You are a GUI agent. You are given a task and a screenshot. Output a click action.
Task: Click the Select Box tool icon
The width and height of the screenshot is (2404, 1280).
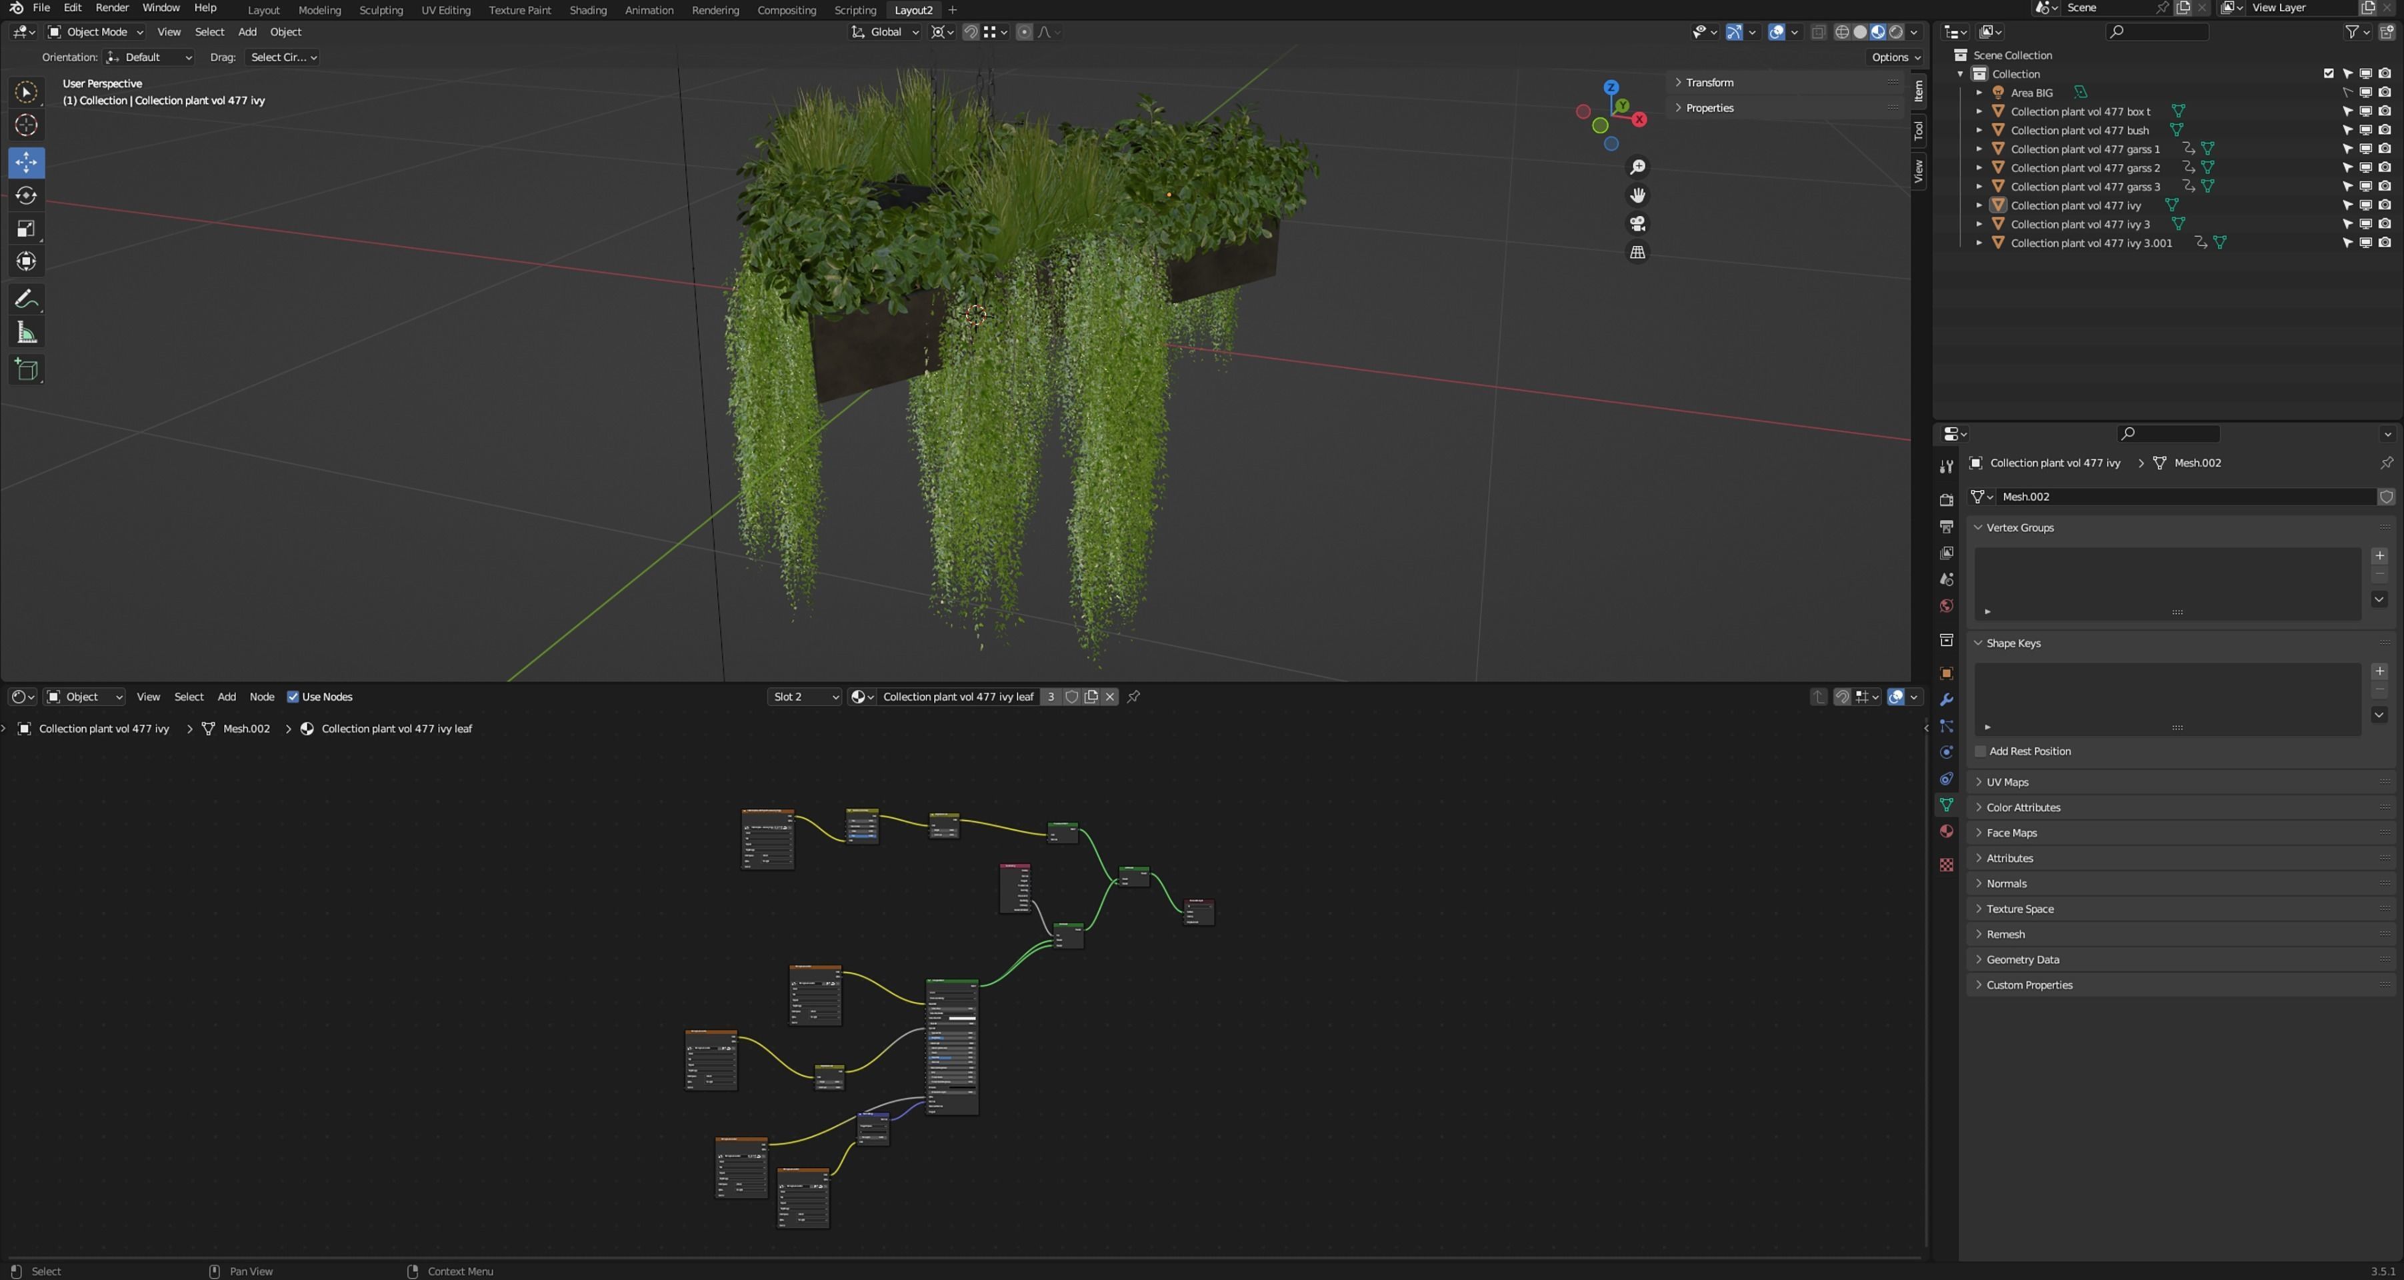(x=26, y=91)
